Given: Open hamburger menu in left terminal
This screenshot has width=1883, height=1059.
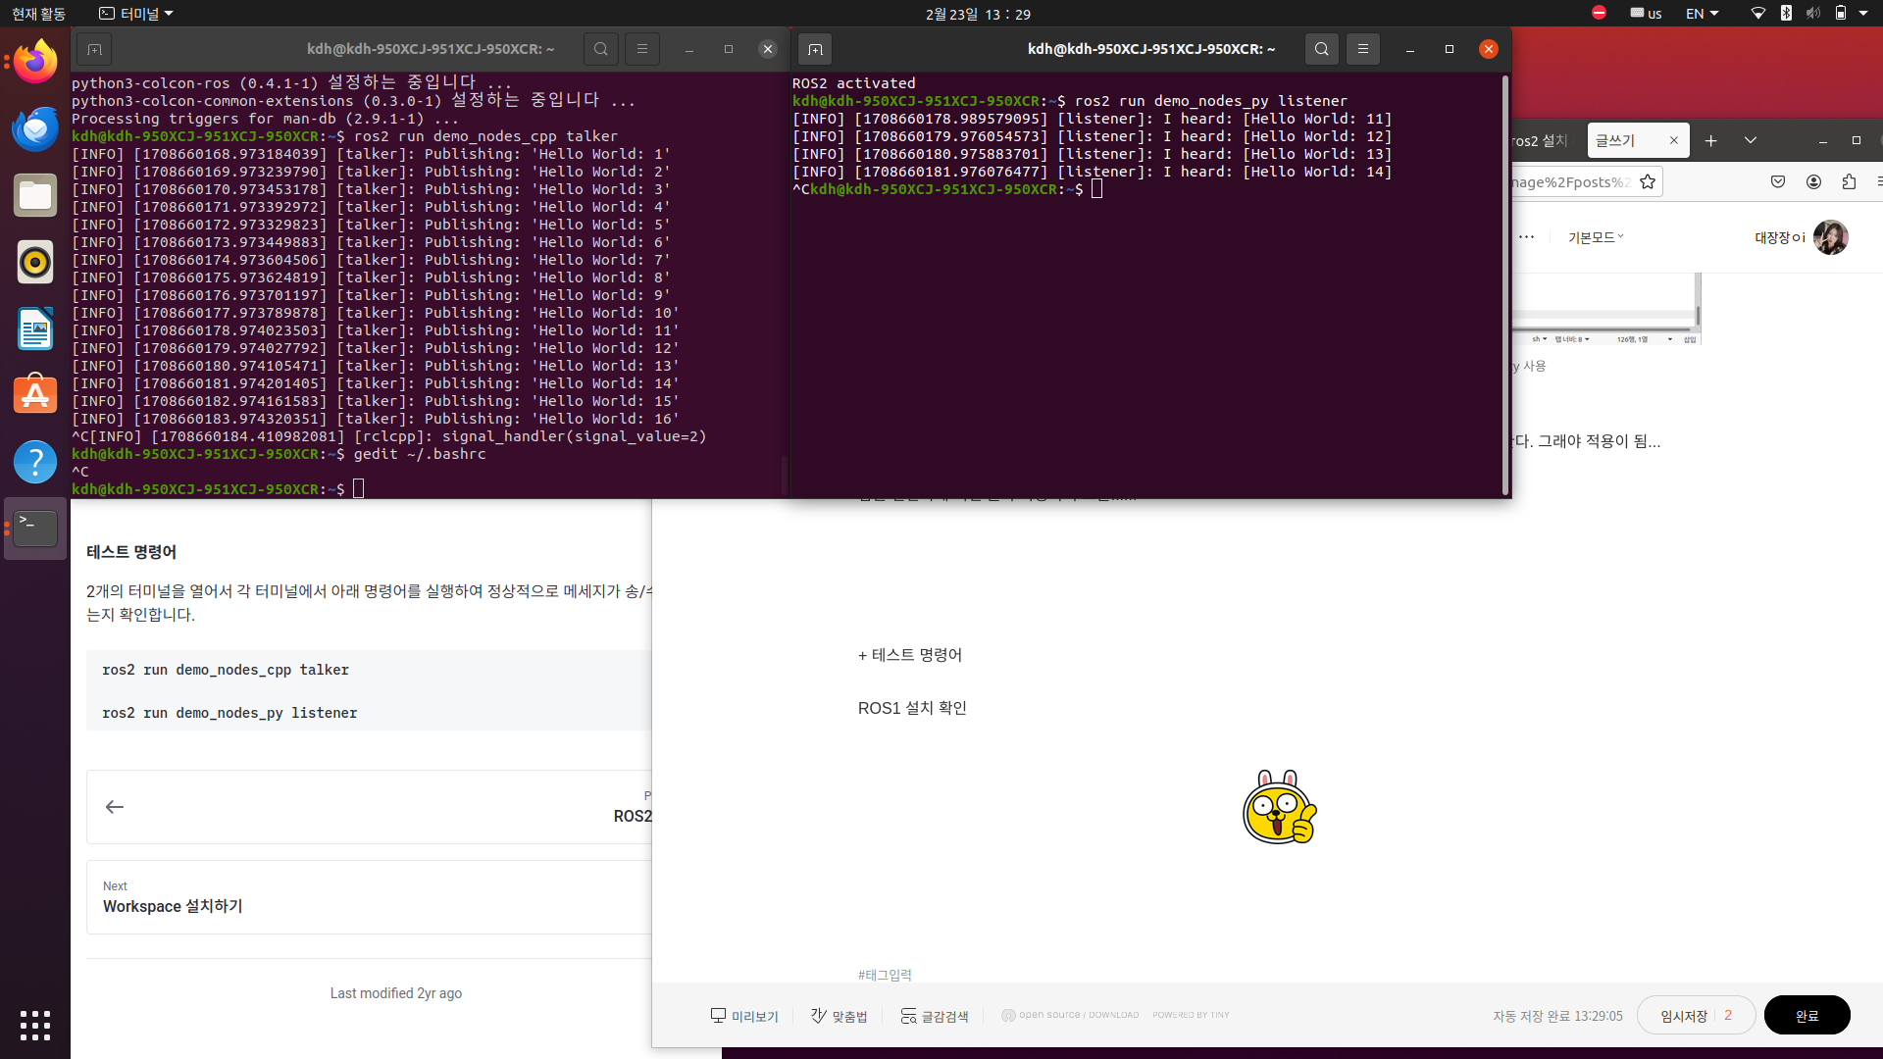Looking at the screenshot, I should 642,49.
